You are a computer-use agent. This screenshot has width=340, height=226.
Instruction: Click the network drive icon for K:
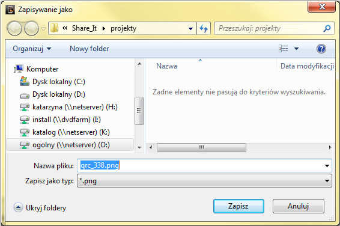click(25, 132)
